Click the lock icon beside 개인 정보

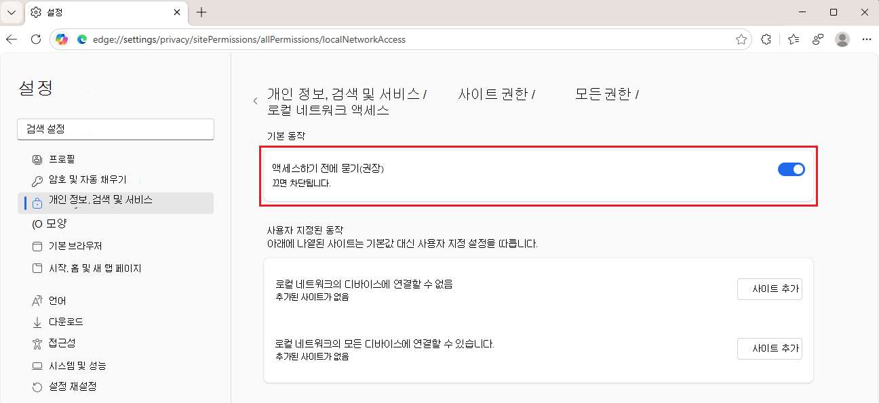[x=37, y=202]
